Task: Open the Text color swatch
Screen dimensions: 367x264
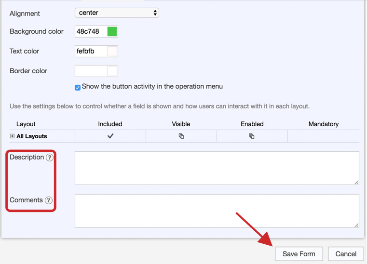Action: [112, 52]
